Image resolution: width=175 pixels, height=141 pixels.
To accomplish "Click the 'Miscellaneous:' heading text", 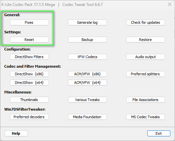I will [x=18, y=92].
